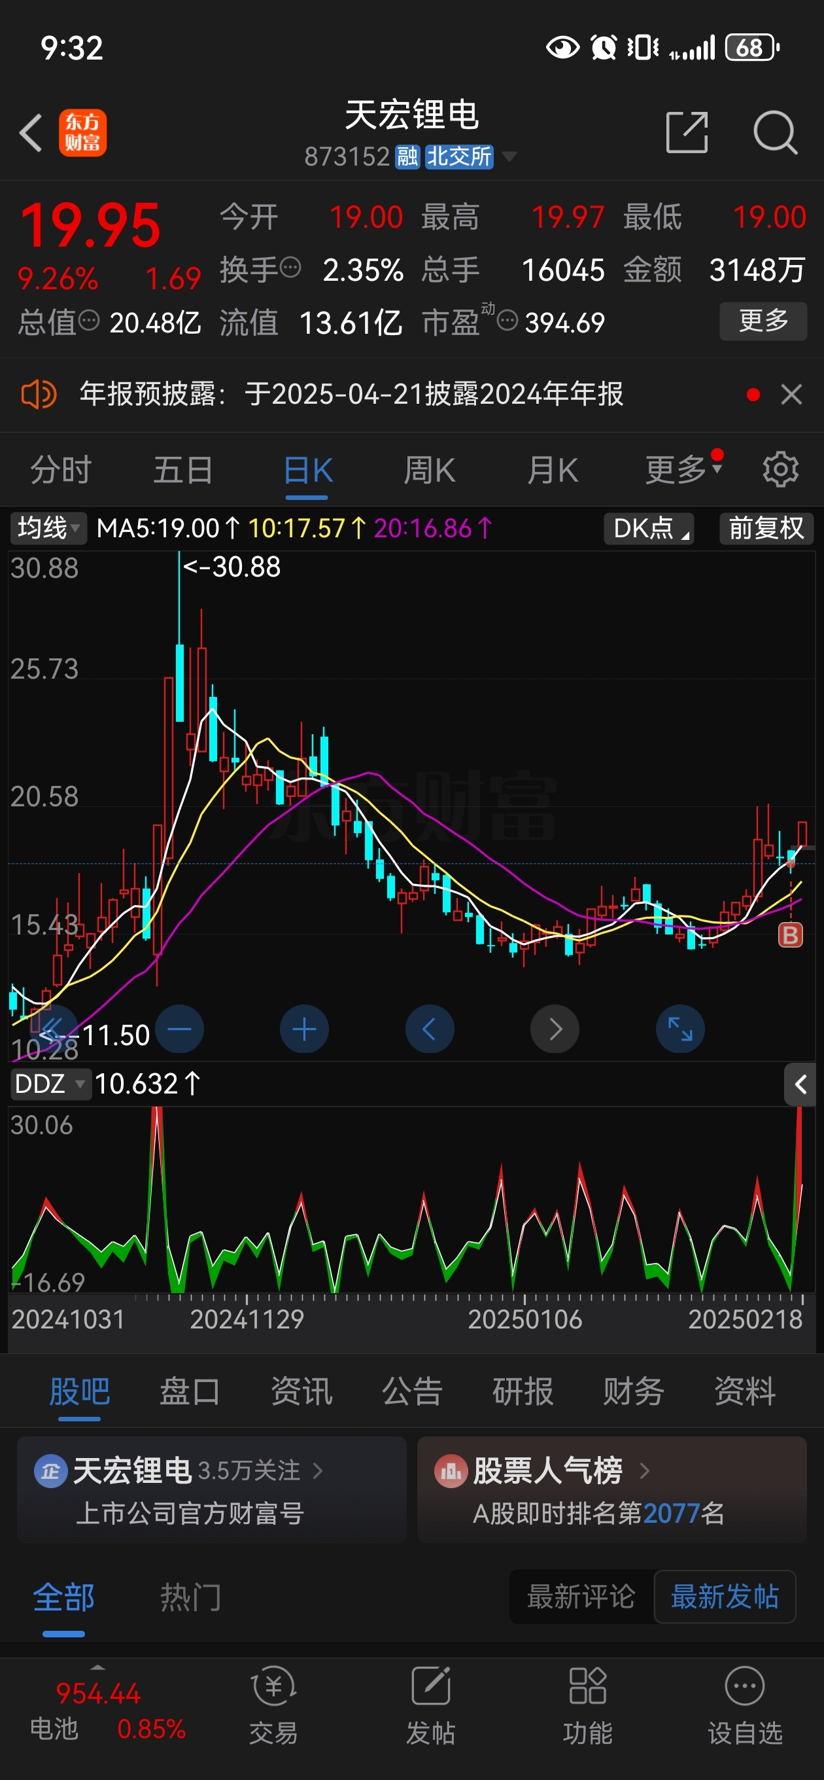The width and height of the screenshot is (824, 1780).
Task: Select the 日K tab
Action: tap(308, 471)
